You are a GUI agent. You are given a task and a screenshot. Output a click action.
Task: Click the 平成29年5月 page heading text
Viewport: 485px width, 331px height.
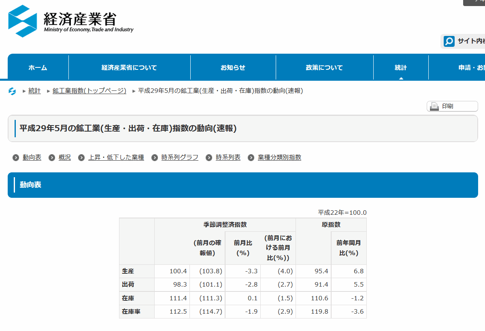[128, 128]
